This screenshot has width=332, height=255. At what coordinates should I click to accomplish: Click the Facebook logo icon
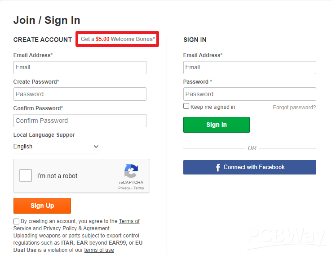click(x=218, y=167)
